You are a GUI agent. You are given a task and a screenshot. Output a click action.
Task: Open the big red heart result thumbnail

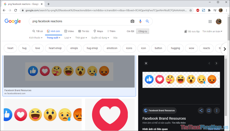[110, 114]
